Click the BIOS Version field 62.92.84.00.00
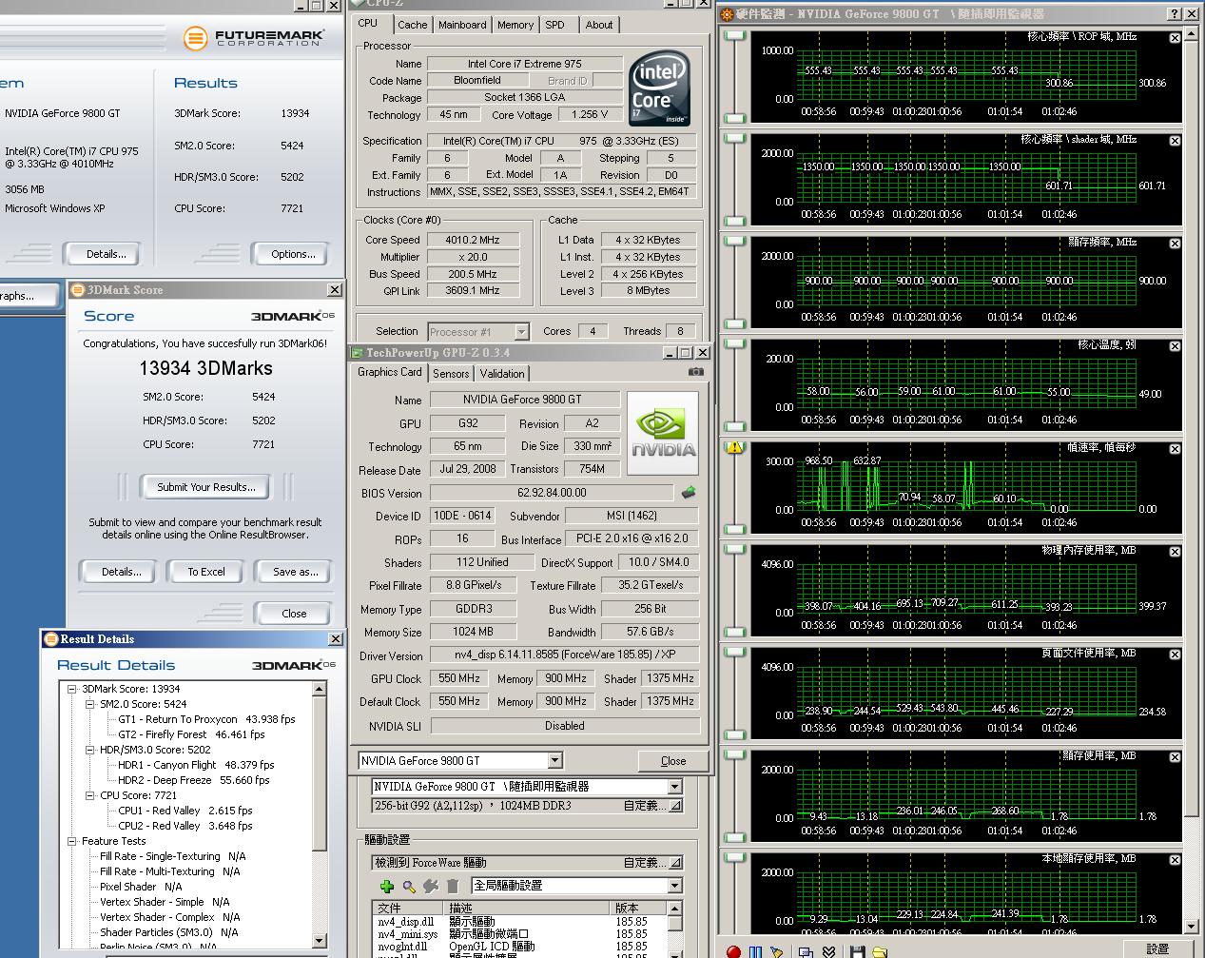 click(552, 493)
